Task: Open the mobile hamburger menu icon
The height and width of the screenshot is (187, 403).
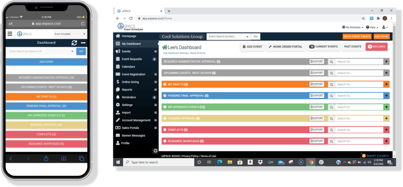Action: (x=10, y=34)
